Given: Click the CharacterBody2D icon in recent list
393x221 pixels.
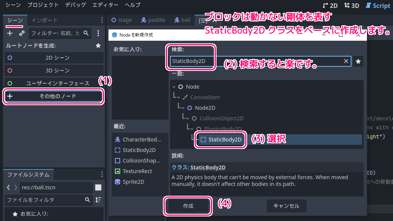Looking at the screenshot, I should tap(117, 140).
